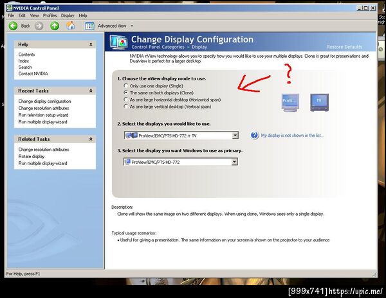Select Vertical span desktop option
386x298 pixels.
126,107
